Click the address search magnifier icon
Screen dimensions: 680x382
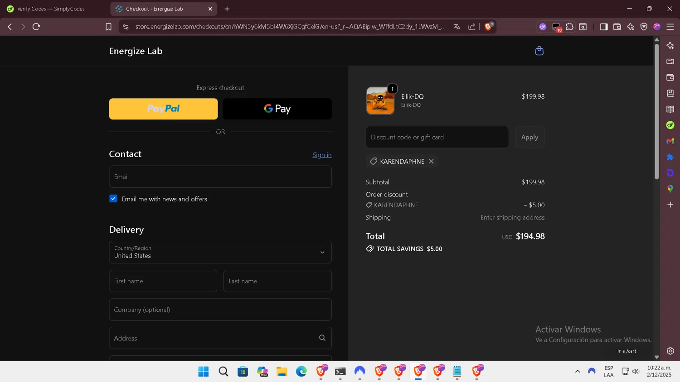tap(322, 338)
